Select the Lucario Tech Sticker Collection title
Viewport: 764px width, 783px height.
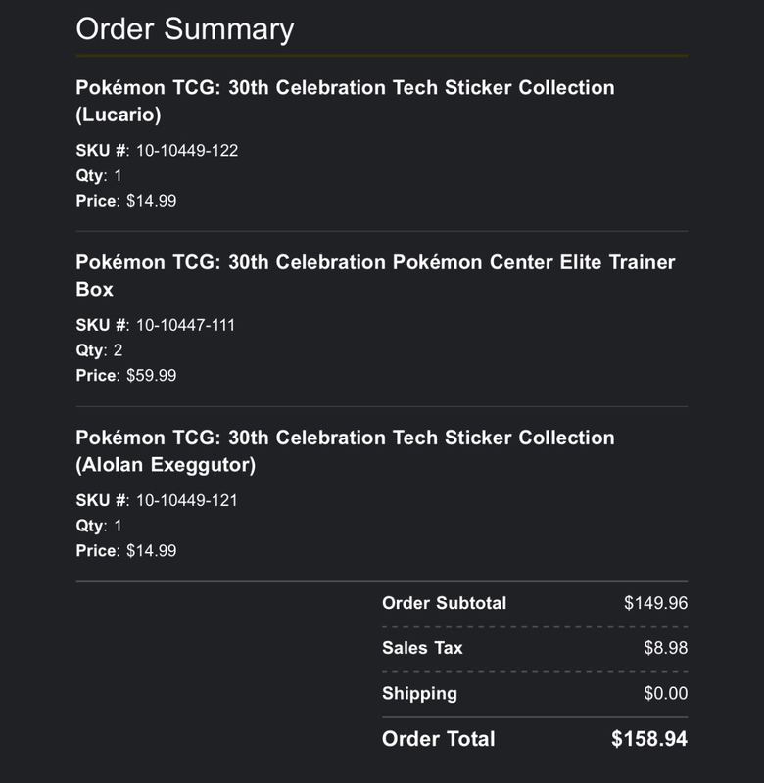(346, 101)
